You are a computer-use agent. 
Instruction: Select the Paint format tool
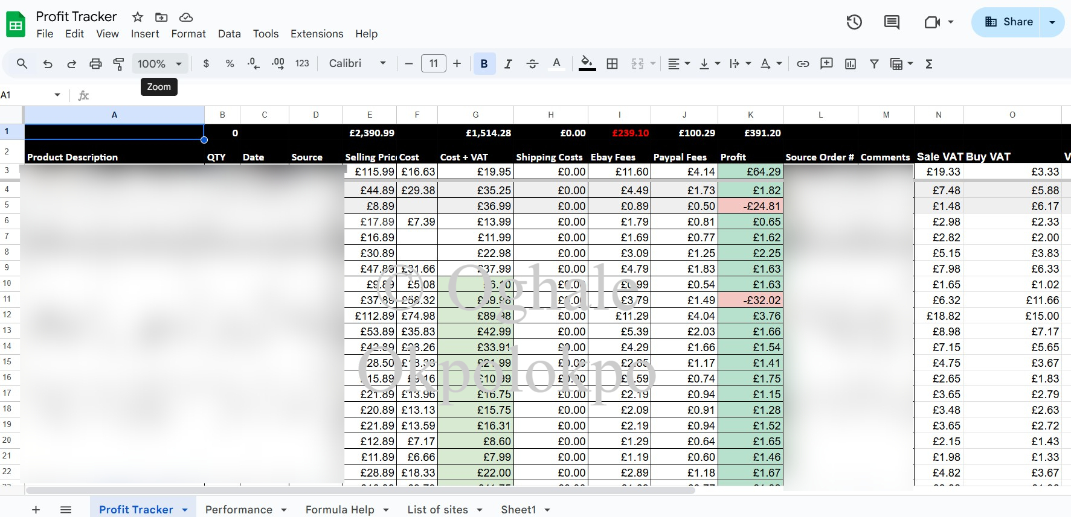tap(119, 64)
